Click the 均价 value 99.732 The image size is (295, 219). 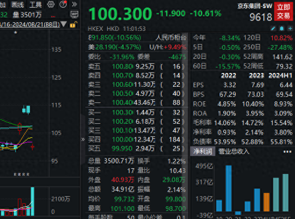(124, 199)
